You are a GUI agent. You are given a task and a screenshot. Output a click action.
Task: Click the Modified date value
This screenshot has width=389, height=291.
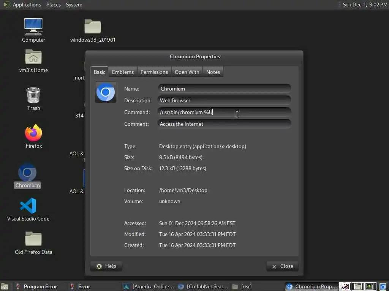(x=198, y=234)
